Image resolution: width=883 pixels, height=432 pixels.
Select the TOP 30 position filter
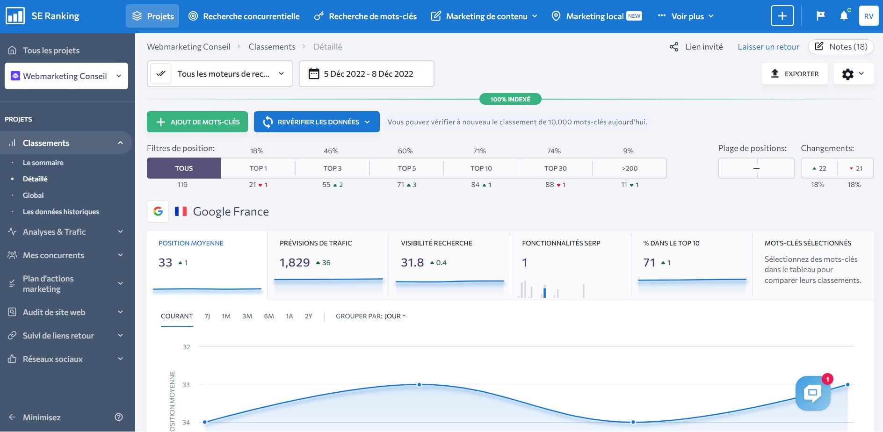pos(555,168)
